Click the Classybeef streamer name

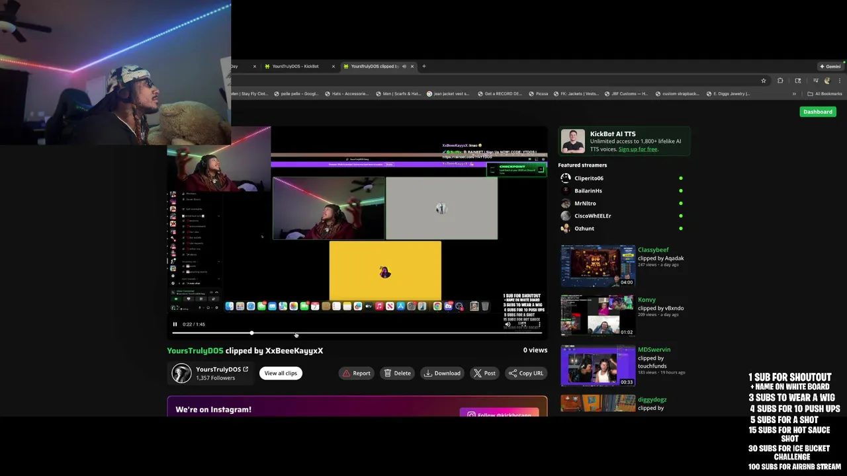[653, 250]
